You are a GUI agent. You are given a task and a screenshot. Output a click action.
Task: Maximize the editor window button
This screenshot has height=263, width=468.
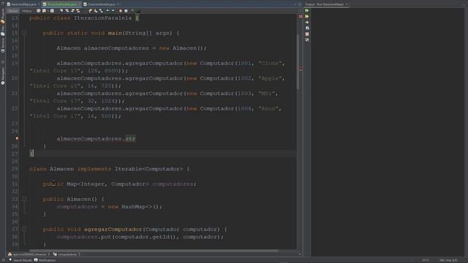300,4
